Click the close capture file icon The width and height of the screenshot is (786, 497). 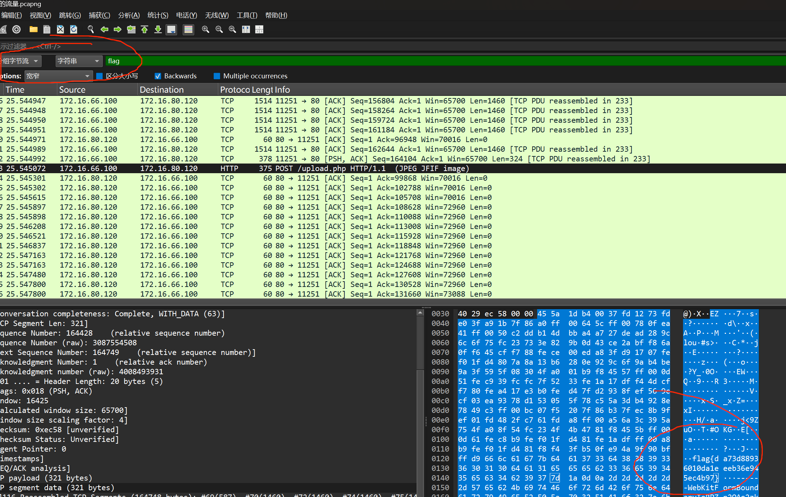click(60, 30)
